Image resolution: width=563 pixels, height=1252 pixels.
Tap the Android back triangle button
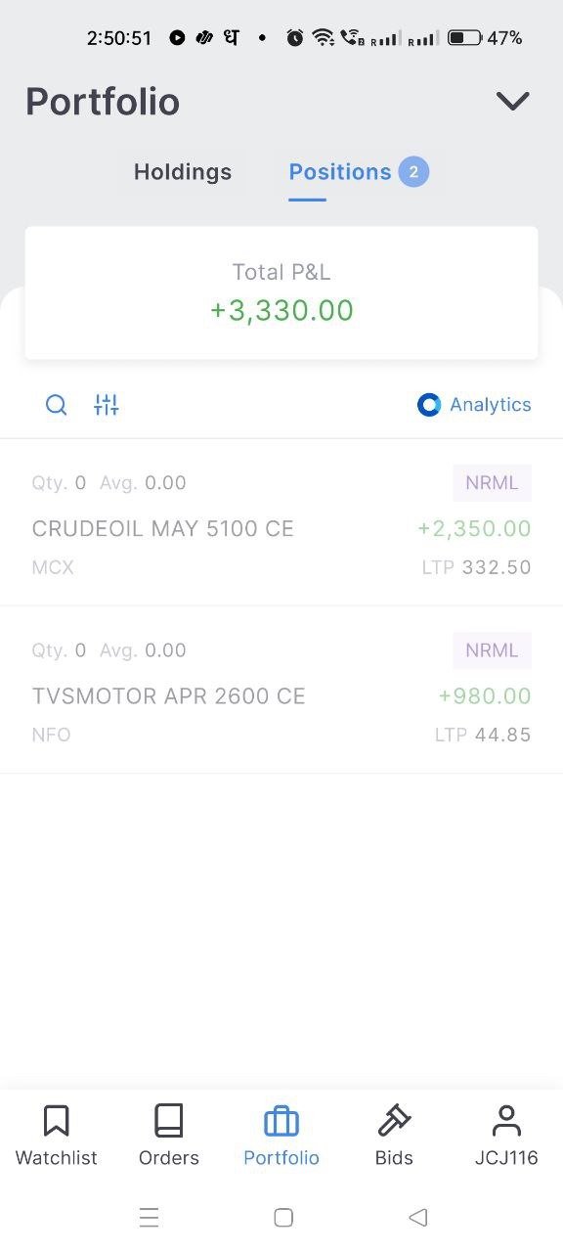click(418, 1217)
